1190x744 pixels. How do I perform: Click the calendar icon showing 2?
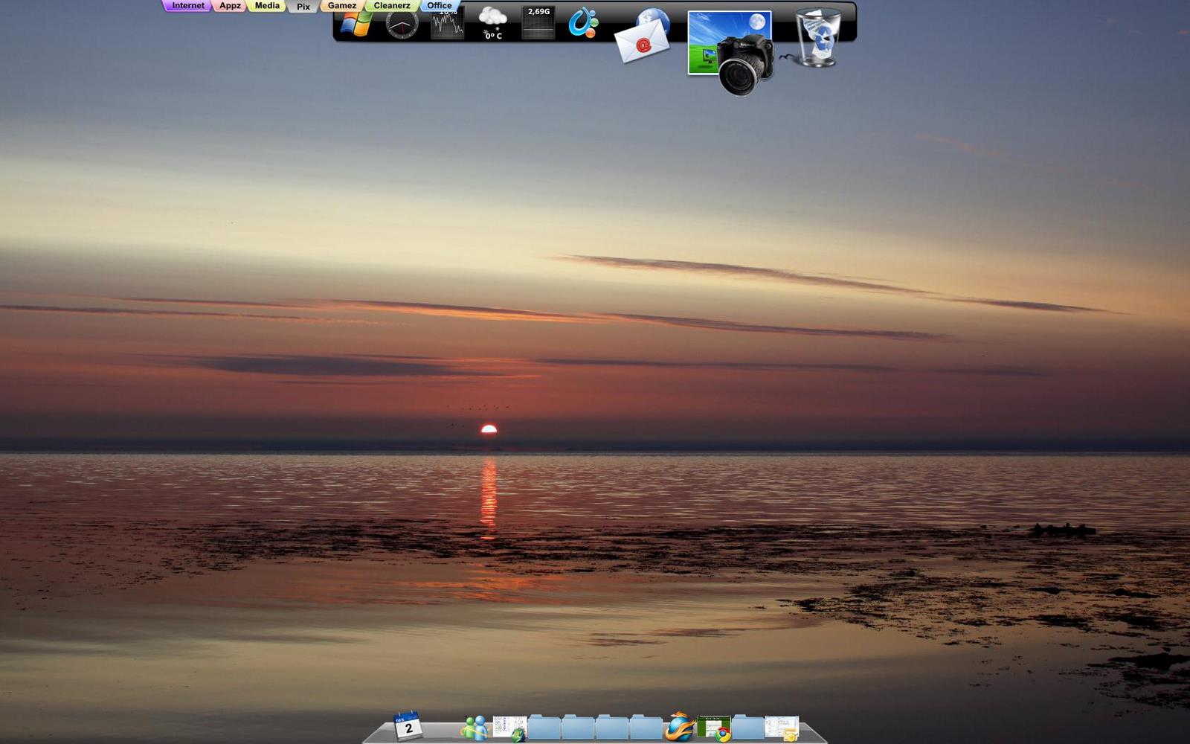(408, 725)
